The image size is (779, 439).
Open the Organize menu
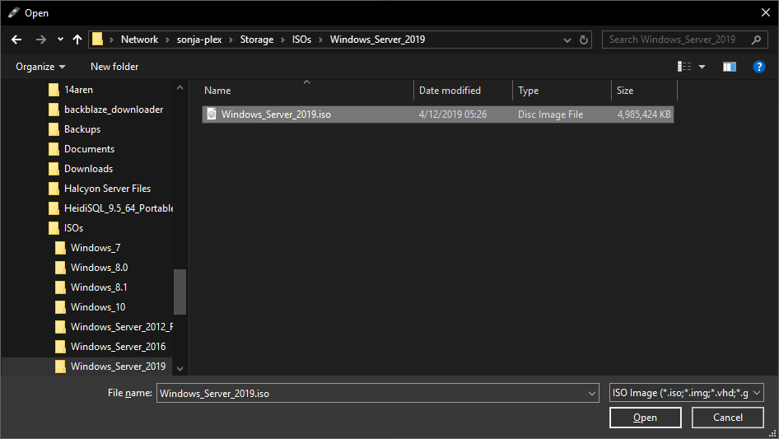[40, 67]
